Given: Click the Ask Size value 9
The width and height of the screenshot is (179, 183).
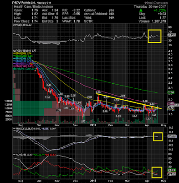Looking at the screenshot, I should (57, 14).
